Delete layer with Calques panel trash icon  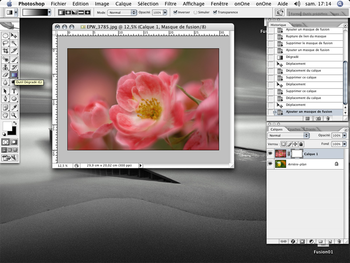[339, 242]
